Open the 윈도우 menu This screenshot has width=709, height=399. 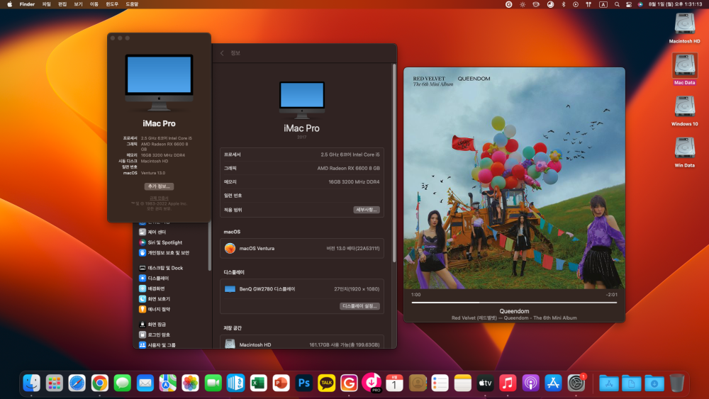click(112, 4)
